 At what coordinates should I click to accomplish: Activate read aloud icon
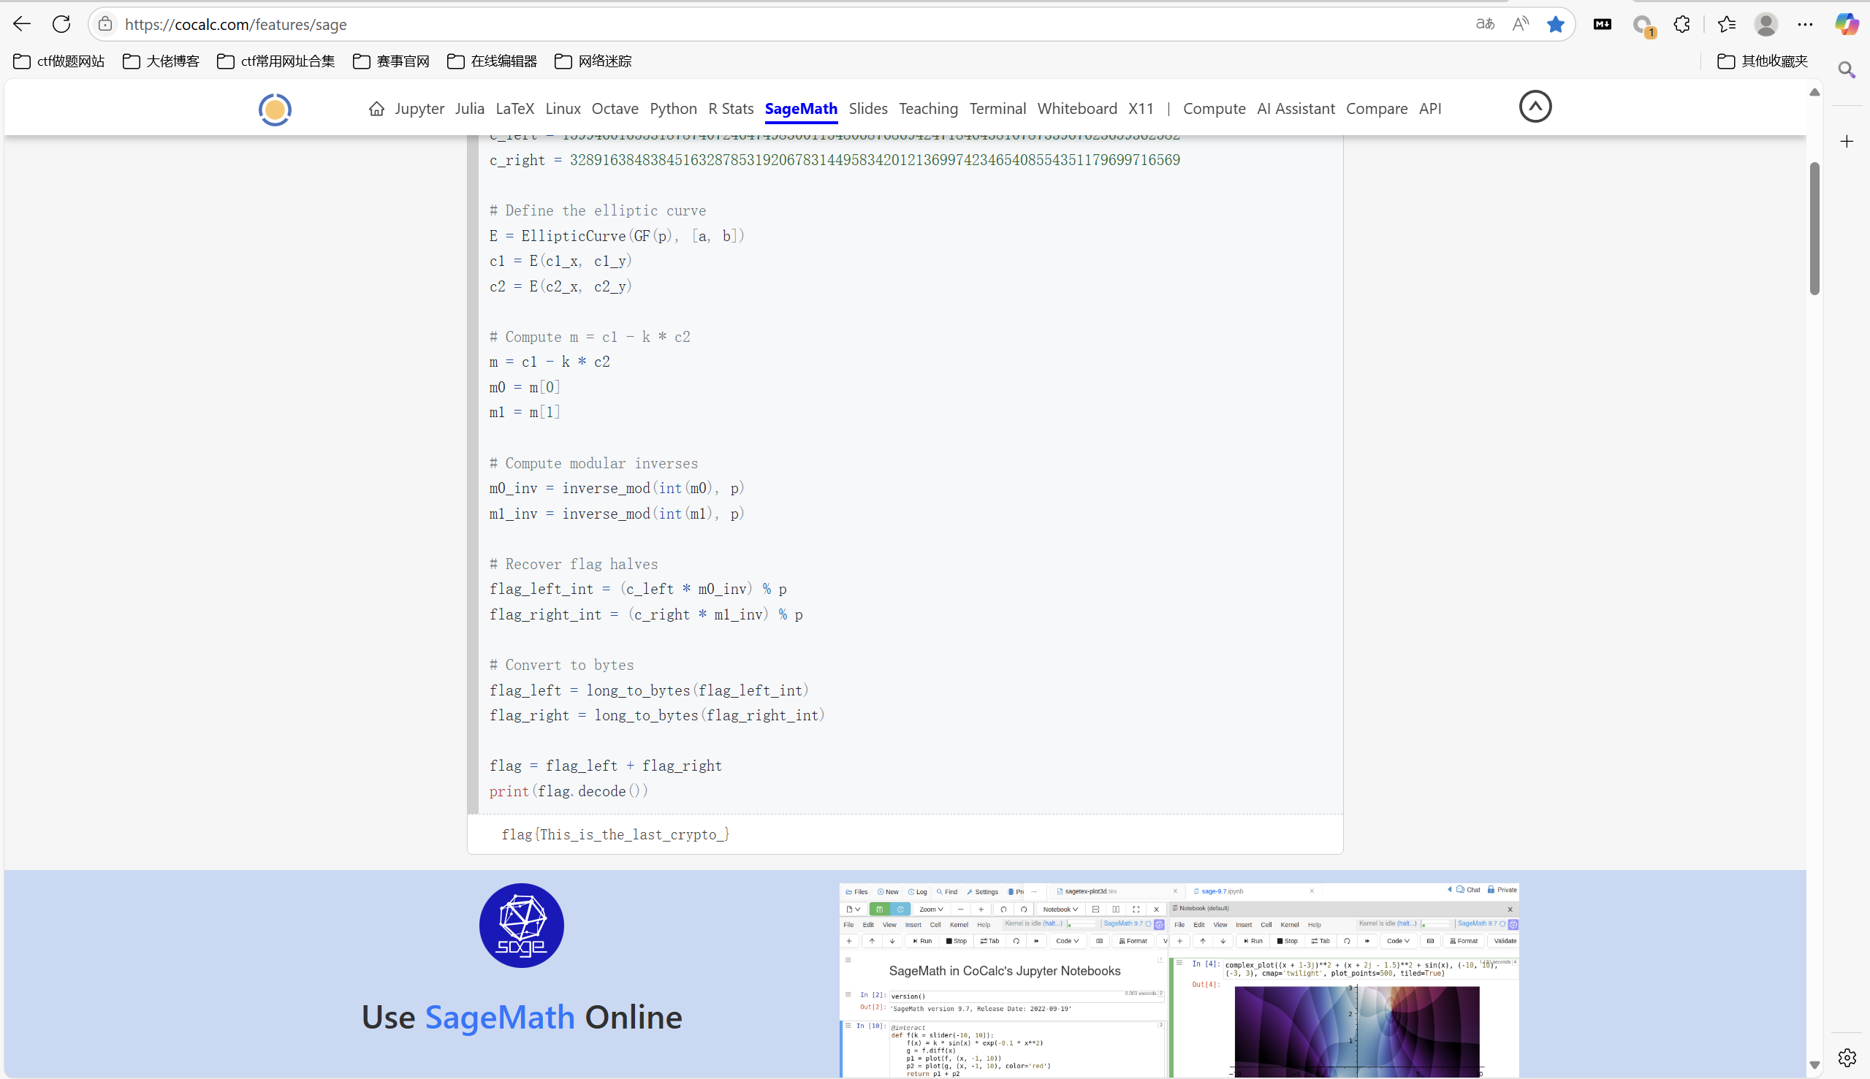1520,23
